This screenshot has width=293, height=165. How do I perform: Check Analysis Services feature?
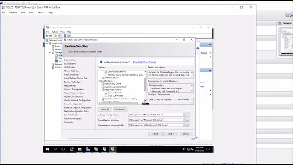(103, 77)
